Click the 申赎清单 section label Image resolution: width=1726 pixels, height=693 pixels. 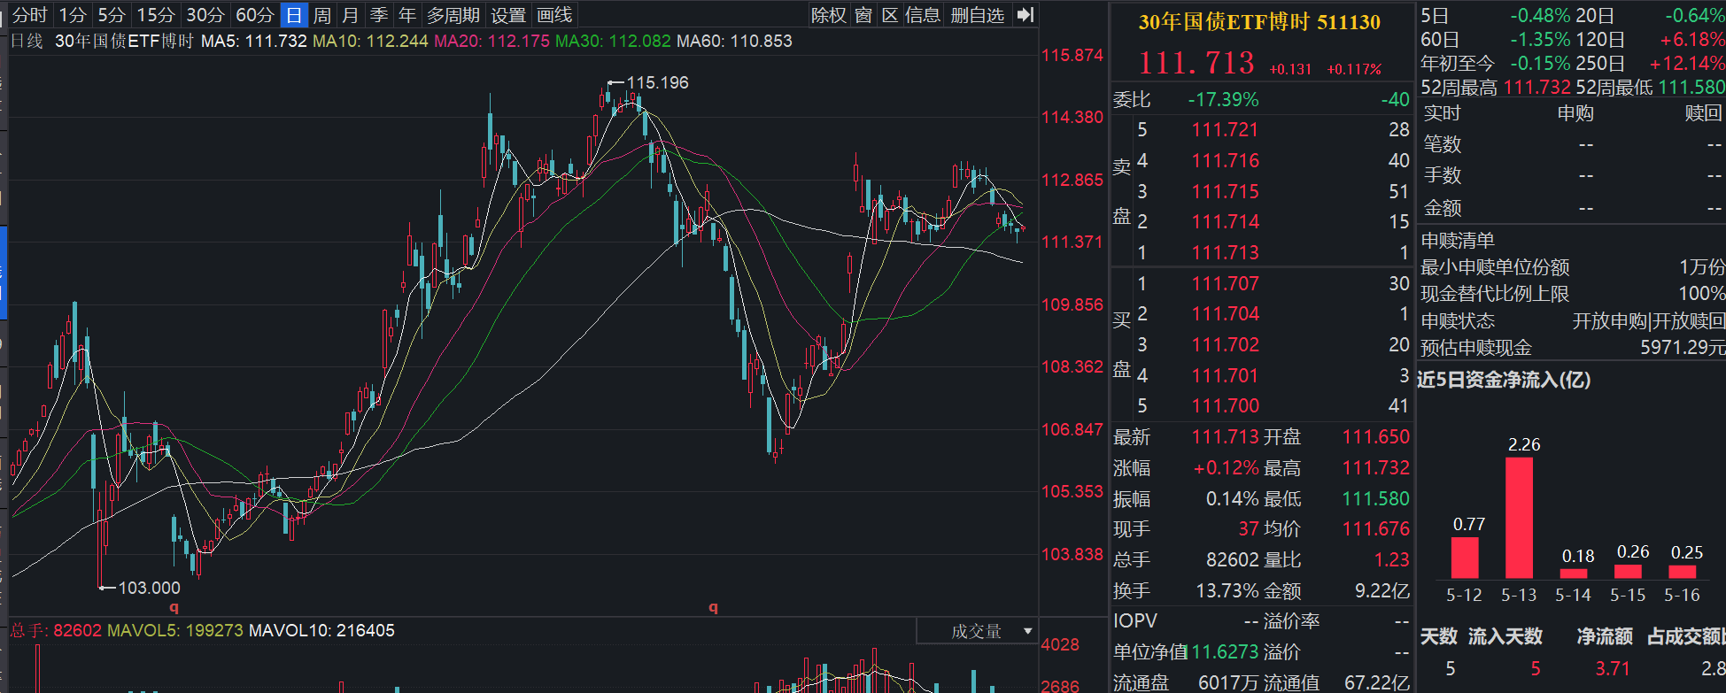(x=1458, y=241)
